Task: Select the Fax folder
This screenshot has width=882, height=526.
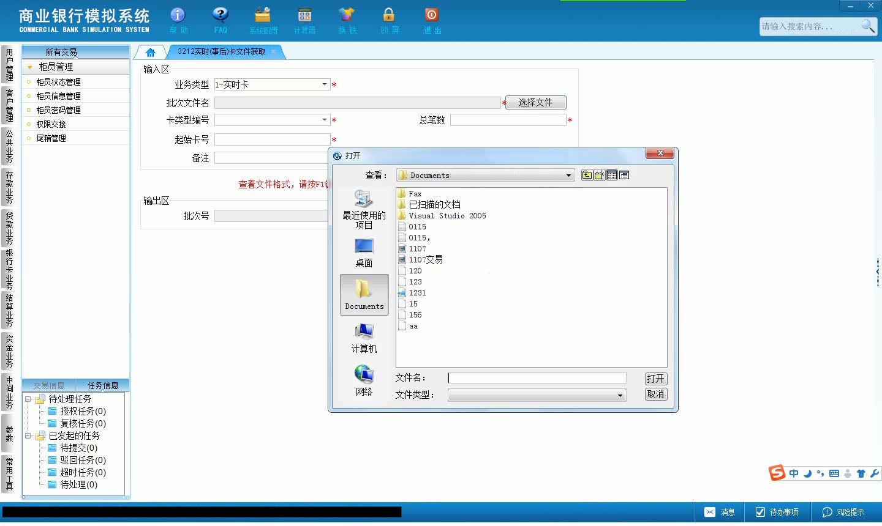Action: coord(410,193)
